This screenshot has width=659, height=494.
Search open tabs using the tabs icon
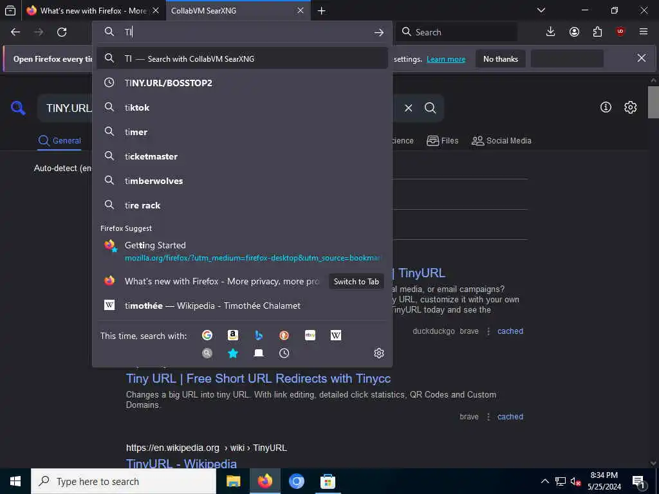259,353
